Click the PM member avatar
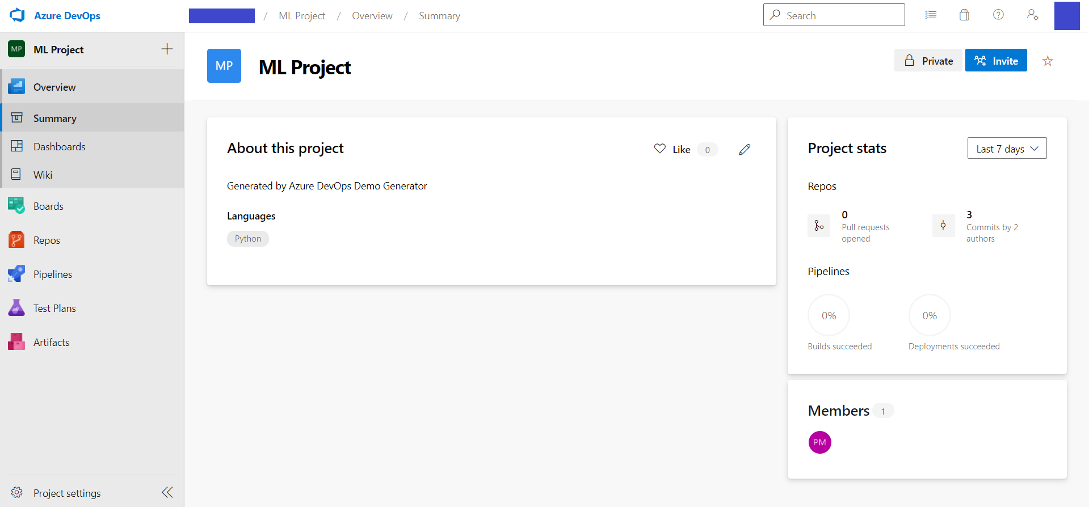The height and width of the screenshot is (507, 1089). [820, 442]
